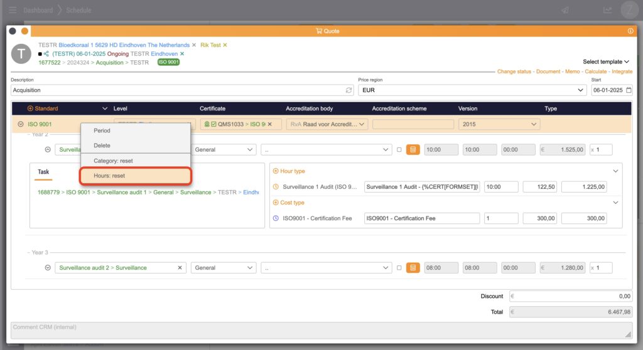Image resolution: width=643 pixels, height=350 pixels.
Task: Click the Calculate link
Action: point(578,72)
